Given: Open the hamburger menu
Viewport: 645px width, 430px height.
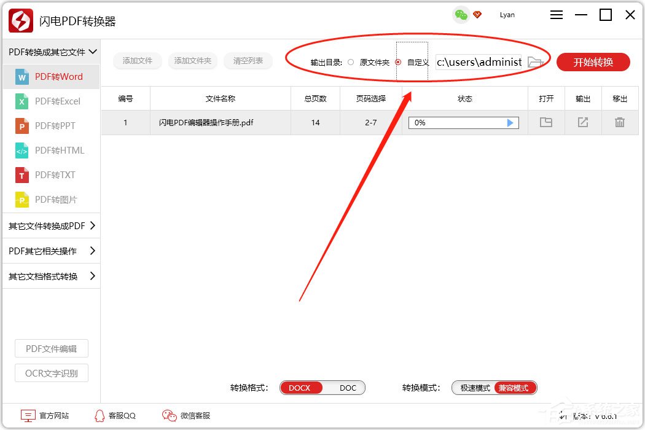Looking at the screenshot, I should click(x=556, y=15).
